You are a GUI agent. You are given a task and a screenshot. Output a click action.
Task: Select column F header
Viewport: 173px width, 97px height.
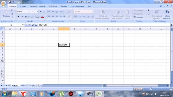(64, 29)
